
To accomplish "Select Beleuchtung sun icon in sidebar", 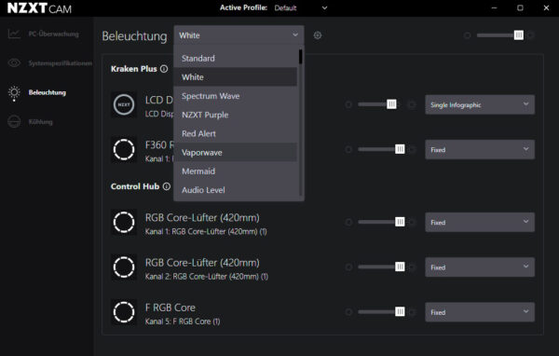I will click(14, 93).
